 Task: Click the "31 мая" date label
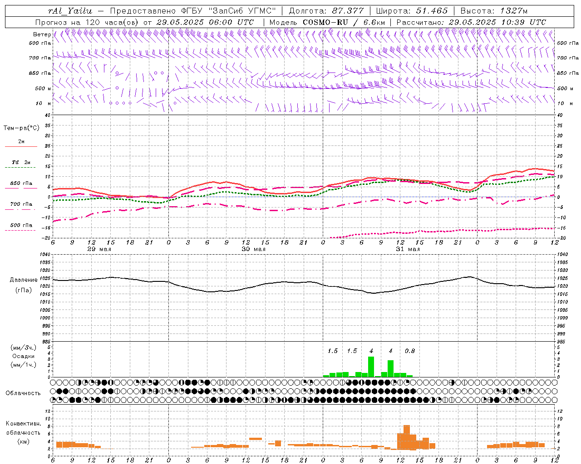point(408,249)
